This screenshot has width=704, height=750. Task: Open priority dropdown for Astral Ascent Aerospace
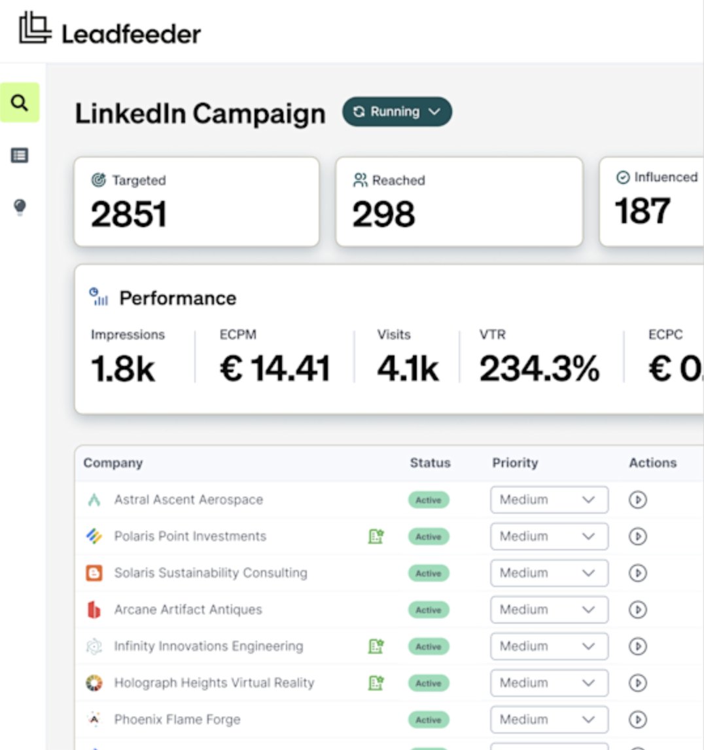(549, 500)
